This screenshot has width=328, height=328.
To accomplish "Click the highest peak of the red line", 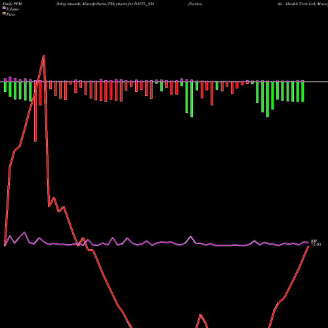I will [44, 56].
